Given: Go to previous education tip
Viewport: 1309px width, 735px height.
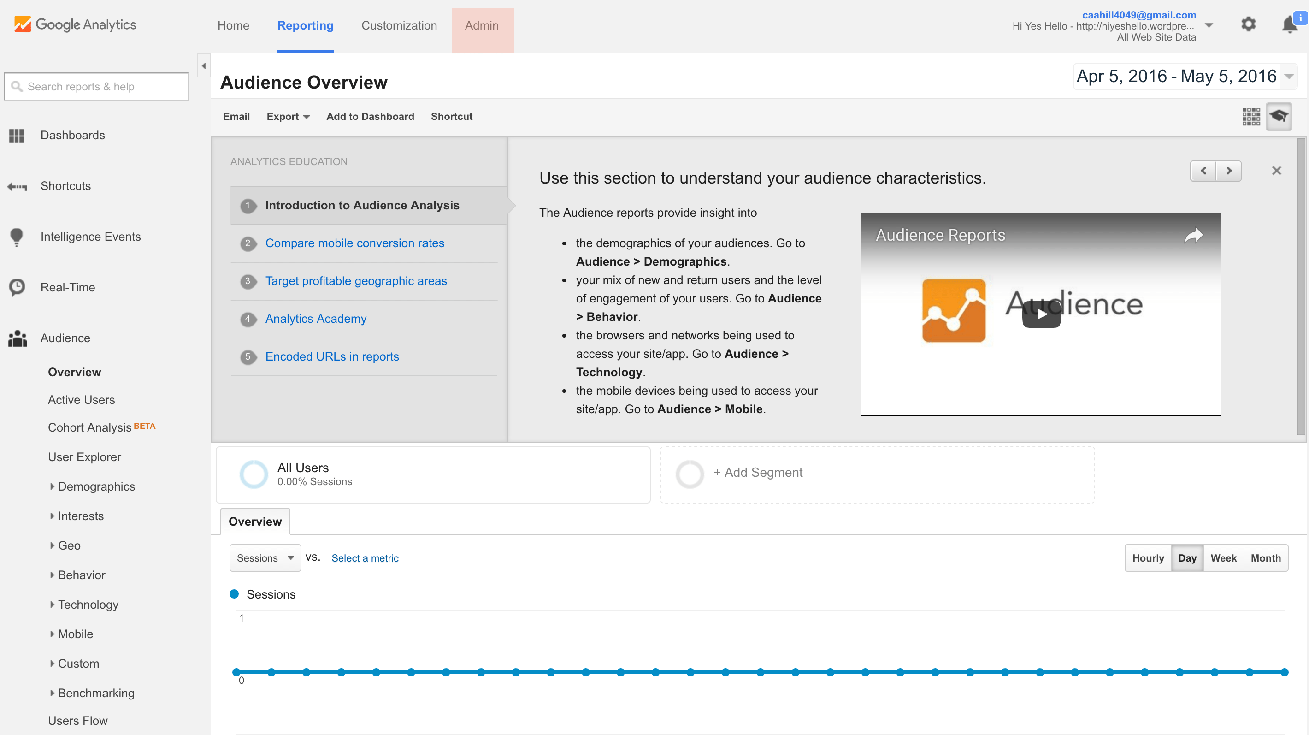Looking at the screenshot, I should point(1203,171).
